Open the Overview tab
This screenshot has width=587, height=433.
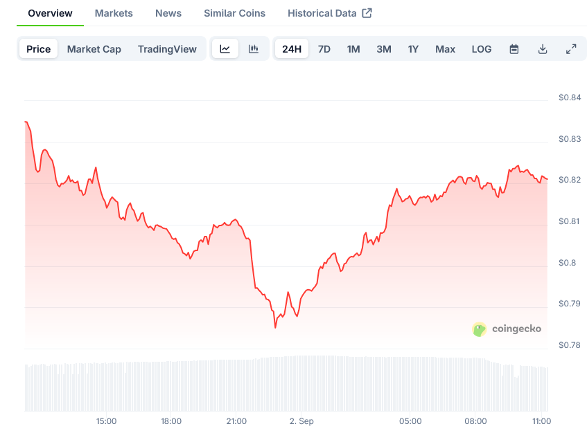tap(50, 13)
